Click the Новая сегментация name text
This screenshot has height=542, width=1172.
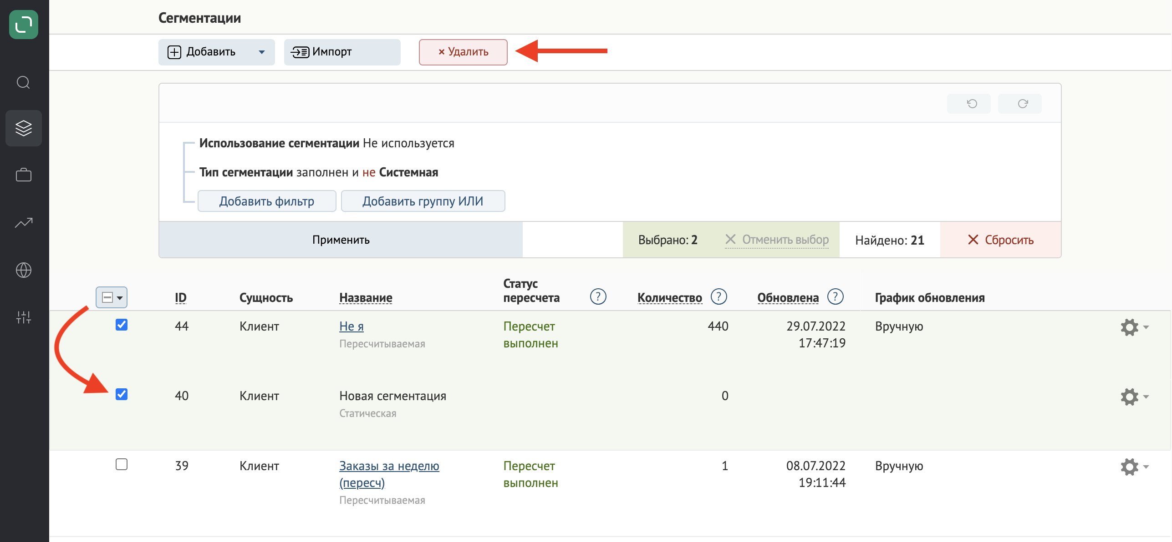point(393,396)
